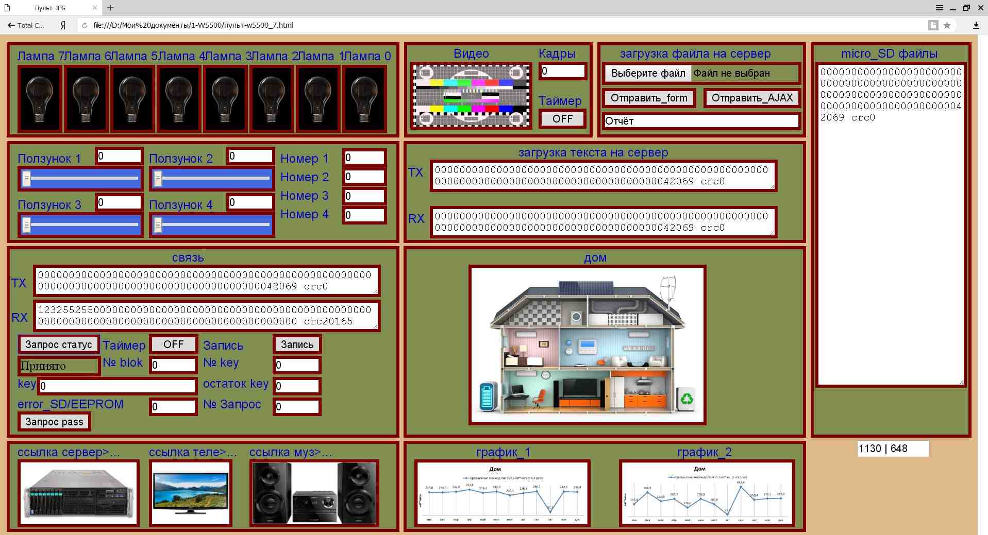988x535 pixels.
Task: Open the график_1 chart thumbnail
Action: (x=502, y=493)
